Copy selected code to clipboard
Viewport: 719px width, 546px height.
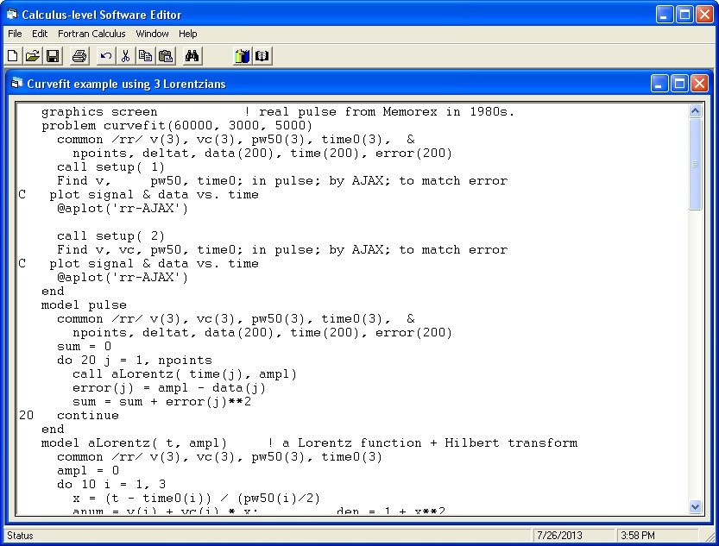tap(145, 55)
